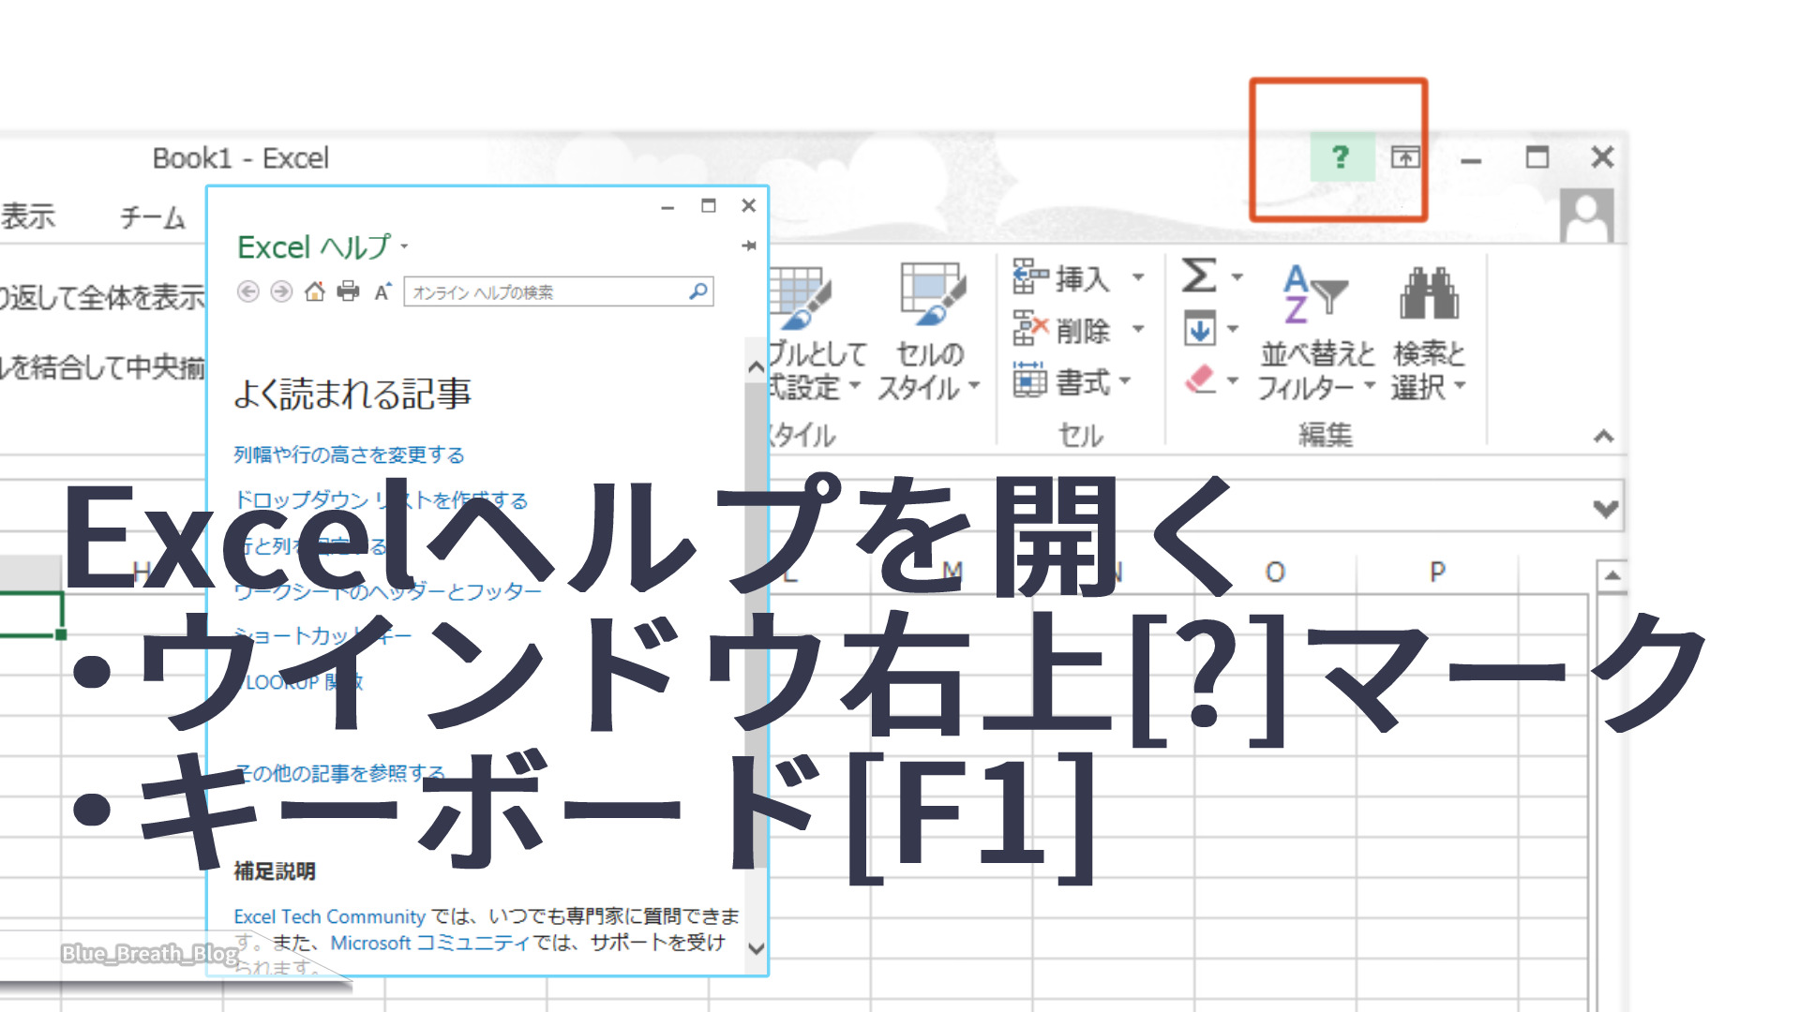1800x1012 pixels.
Task: Select column O header
Action: [x=1275, y=572]
